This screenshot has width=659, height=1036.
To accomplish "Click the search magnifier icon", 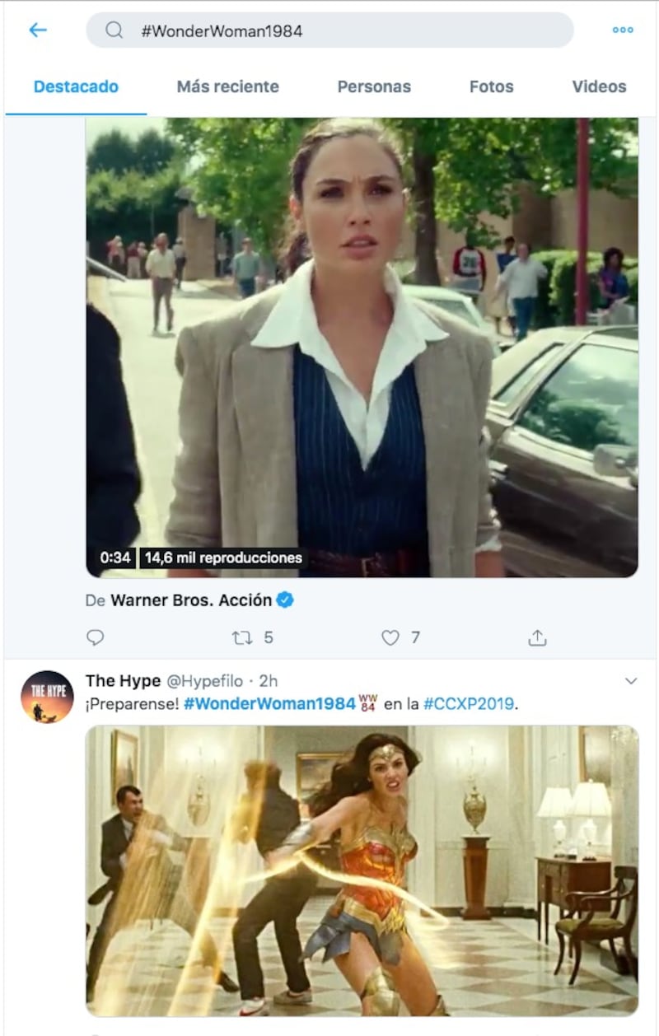I will click(115, 30).
